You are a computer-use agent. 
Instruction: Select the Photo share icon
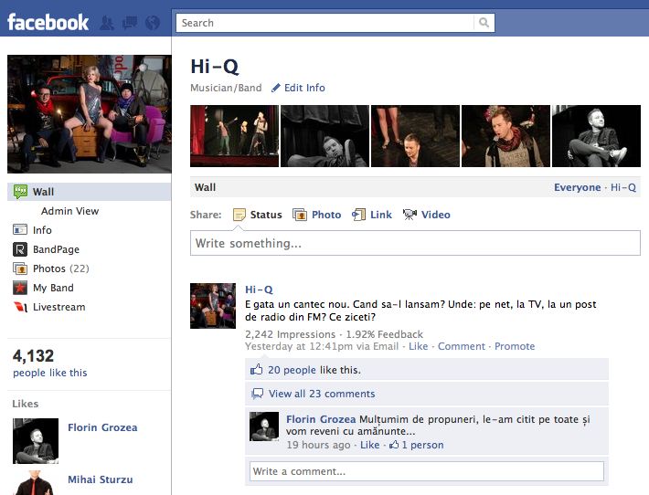(x=300, y=216)
